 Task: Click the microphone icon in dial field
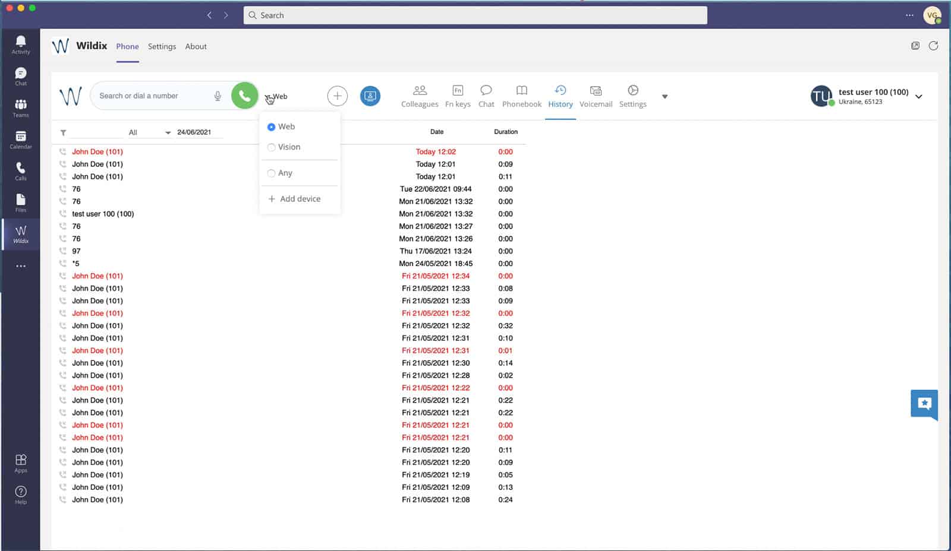coord(218,96)
